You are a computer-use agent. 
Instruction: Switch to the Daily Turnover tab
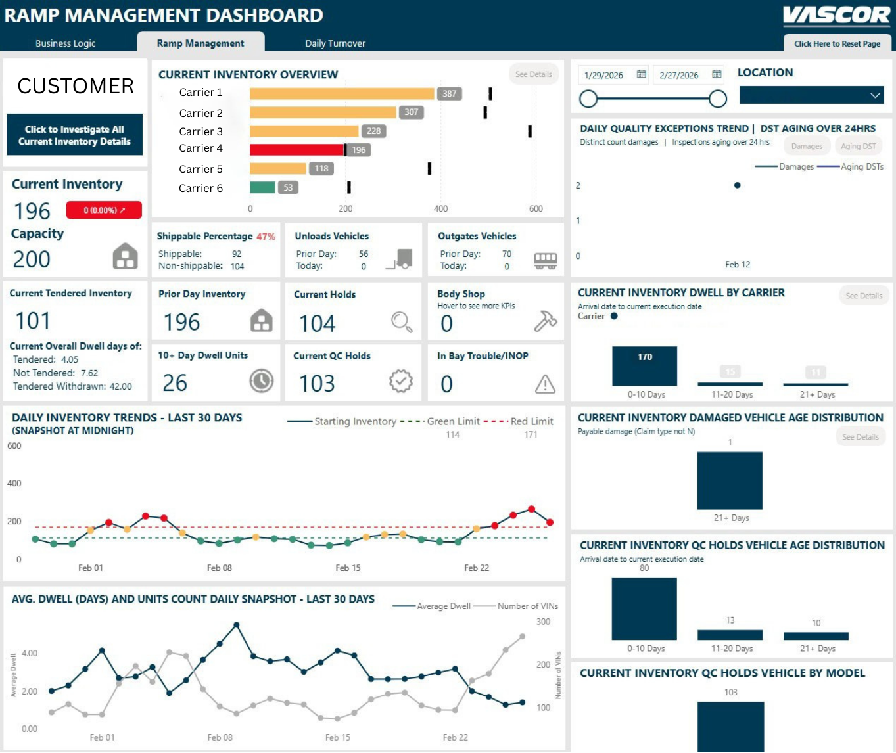click(335, 43)
